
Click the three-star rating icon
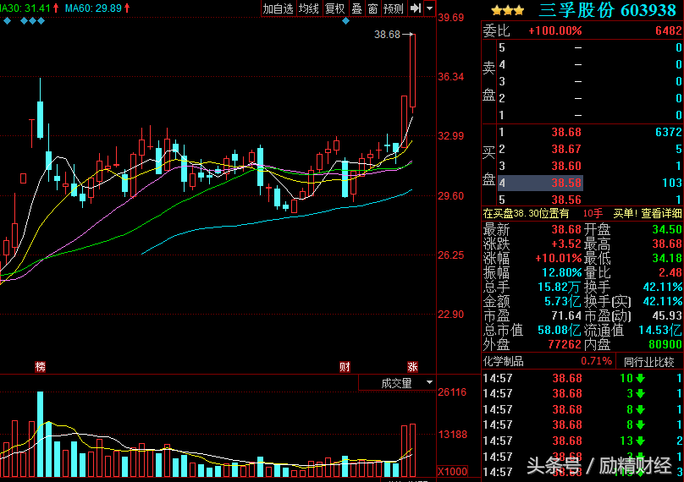[x=507, y=10]
